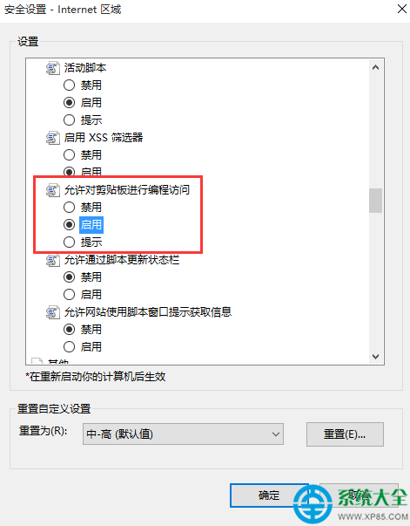The width and height of the screenshot is (410, 526).
Task: Click the down arrow of the settings scrollbar
Action: coord(375,356)
